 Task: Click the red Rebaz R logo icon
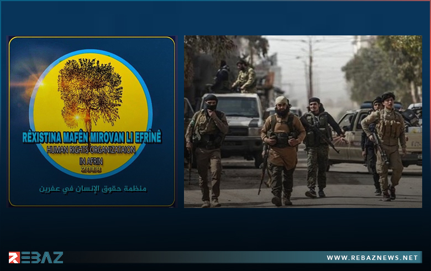click(14, 257)
